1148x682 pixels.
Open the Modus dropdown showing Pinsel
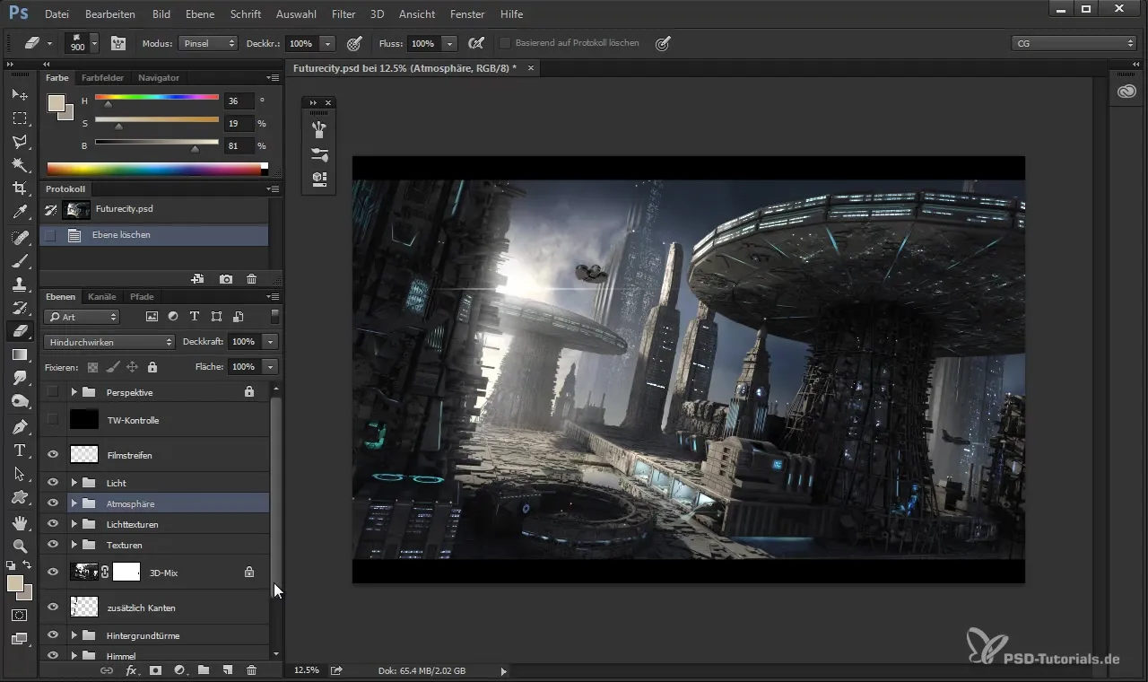point(208,43)
